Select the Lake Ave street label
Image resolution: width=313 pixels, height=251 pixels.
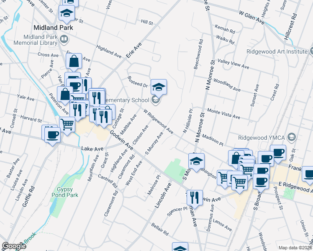point(92,149)
